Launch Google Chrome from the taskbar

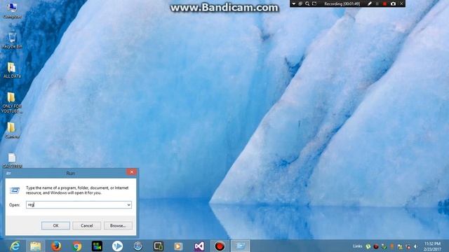[x=76, y=246]
